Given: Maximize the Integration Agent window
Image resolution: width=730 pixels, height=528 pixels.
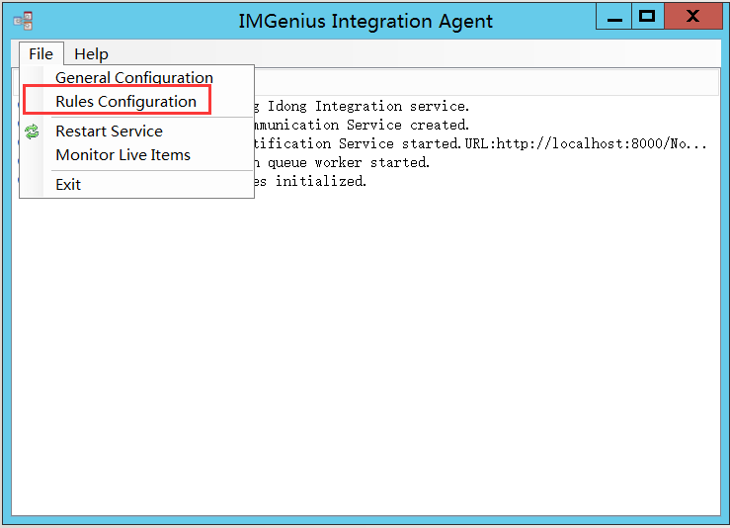Looking at the screenshot, I should (647, 17).
